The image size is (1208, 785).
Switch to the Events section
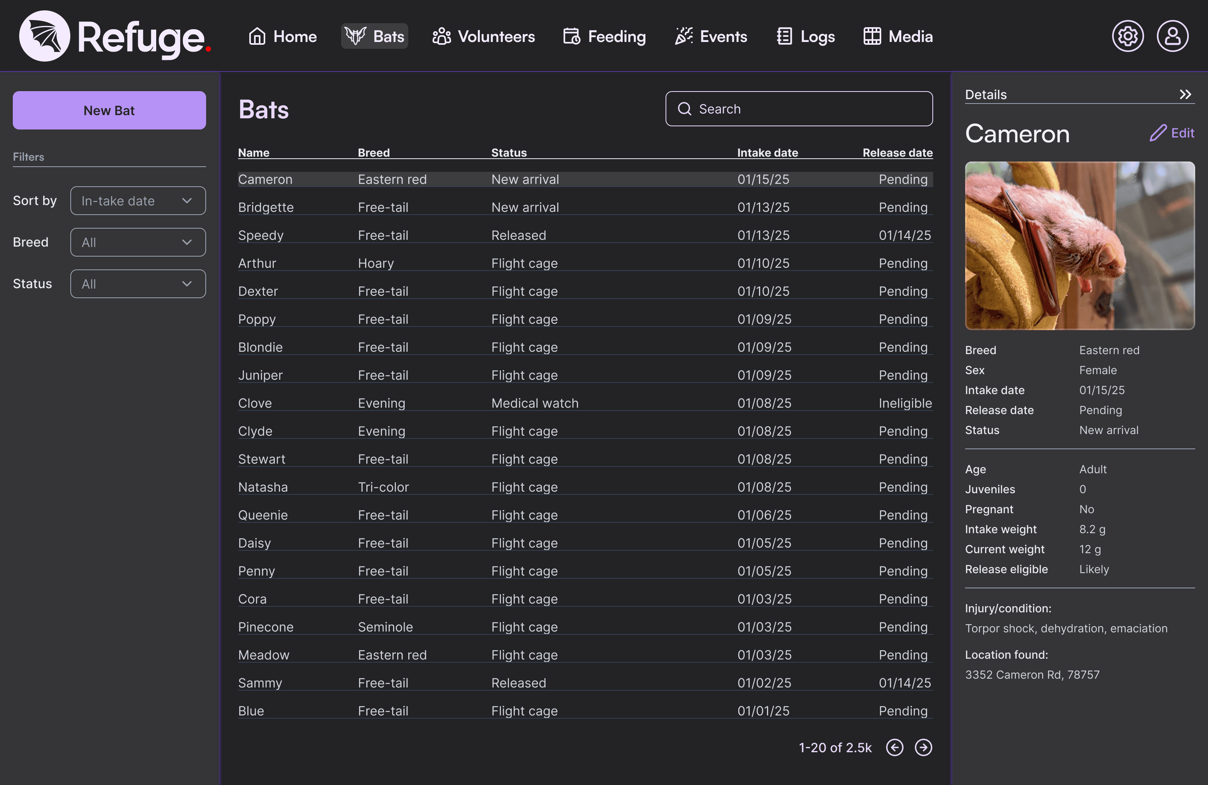(x=711, y=36)
